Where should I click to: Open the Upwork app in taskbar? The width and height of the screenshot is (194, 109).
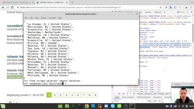(119, 106)
